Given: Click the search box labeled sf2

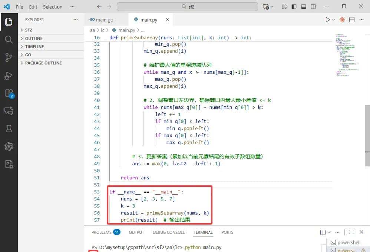Looking at the screenshot, I should [x=187, y=6].
